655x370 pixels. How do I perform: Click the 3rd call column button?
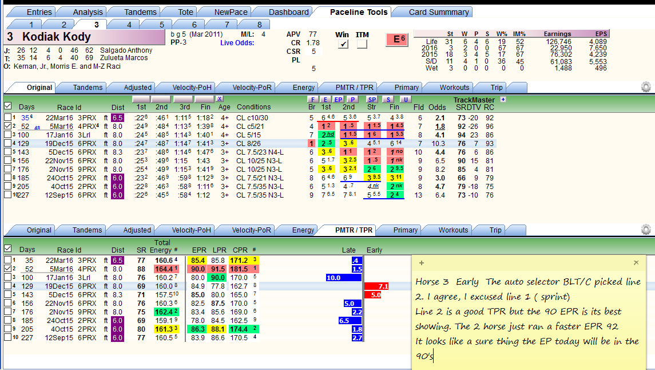tap(184, 99)
